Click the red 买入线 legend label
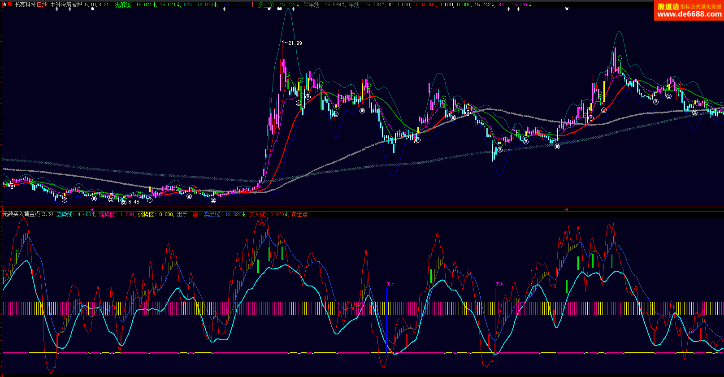This screenshot has height=377, width=724. click(257, 214)
